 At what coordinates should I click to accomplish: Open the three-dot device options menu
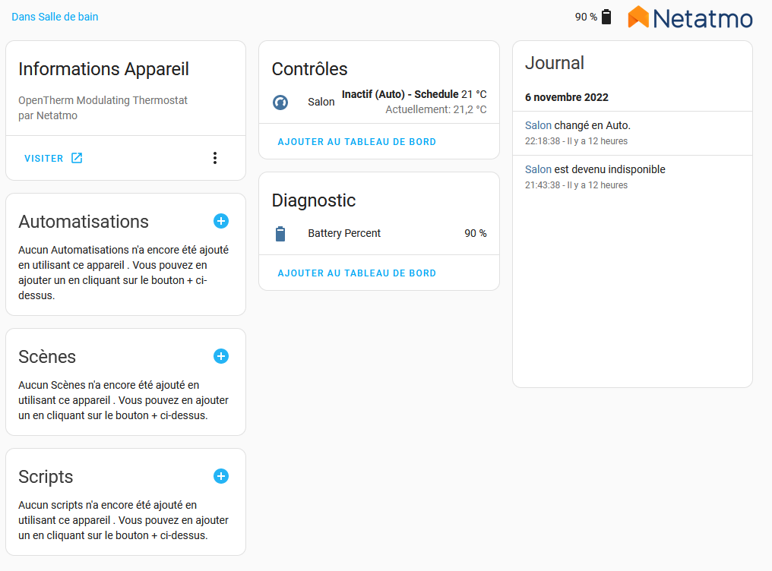point(215,158)
